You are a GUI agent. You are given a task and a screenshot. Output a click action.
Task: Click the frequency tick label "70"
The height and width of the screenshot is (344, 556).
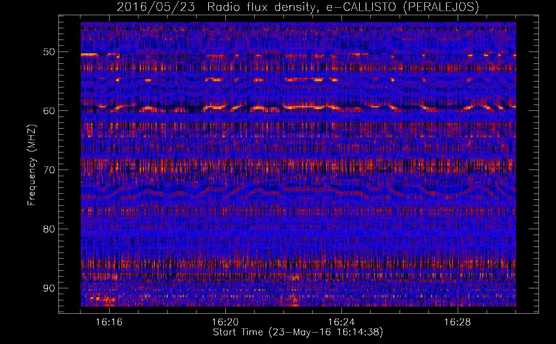pos(49,170)
